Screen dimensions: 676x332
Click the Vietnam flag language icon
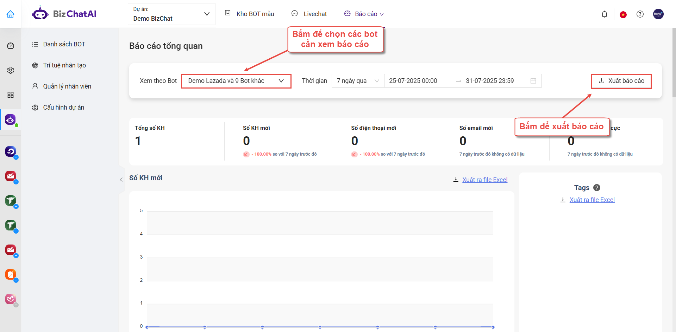623,14
